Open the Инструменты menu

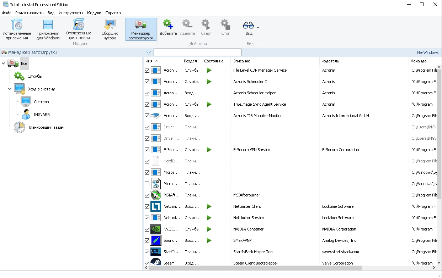tap(71, 13)
